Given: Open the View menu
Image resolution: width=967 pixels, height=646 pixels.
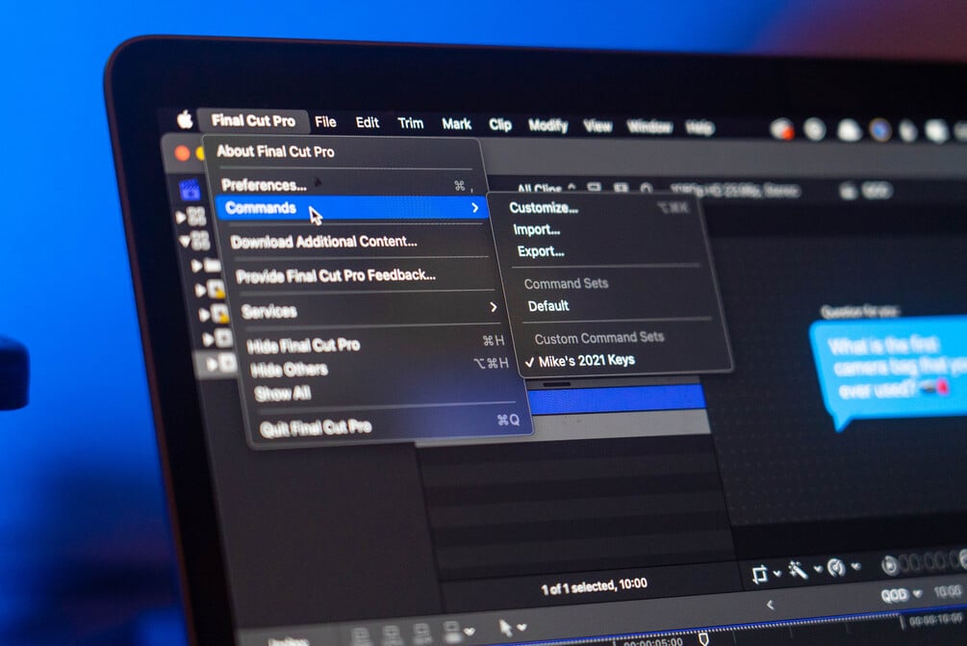Looking at the screenshot, I should [598, 126].
